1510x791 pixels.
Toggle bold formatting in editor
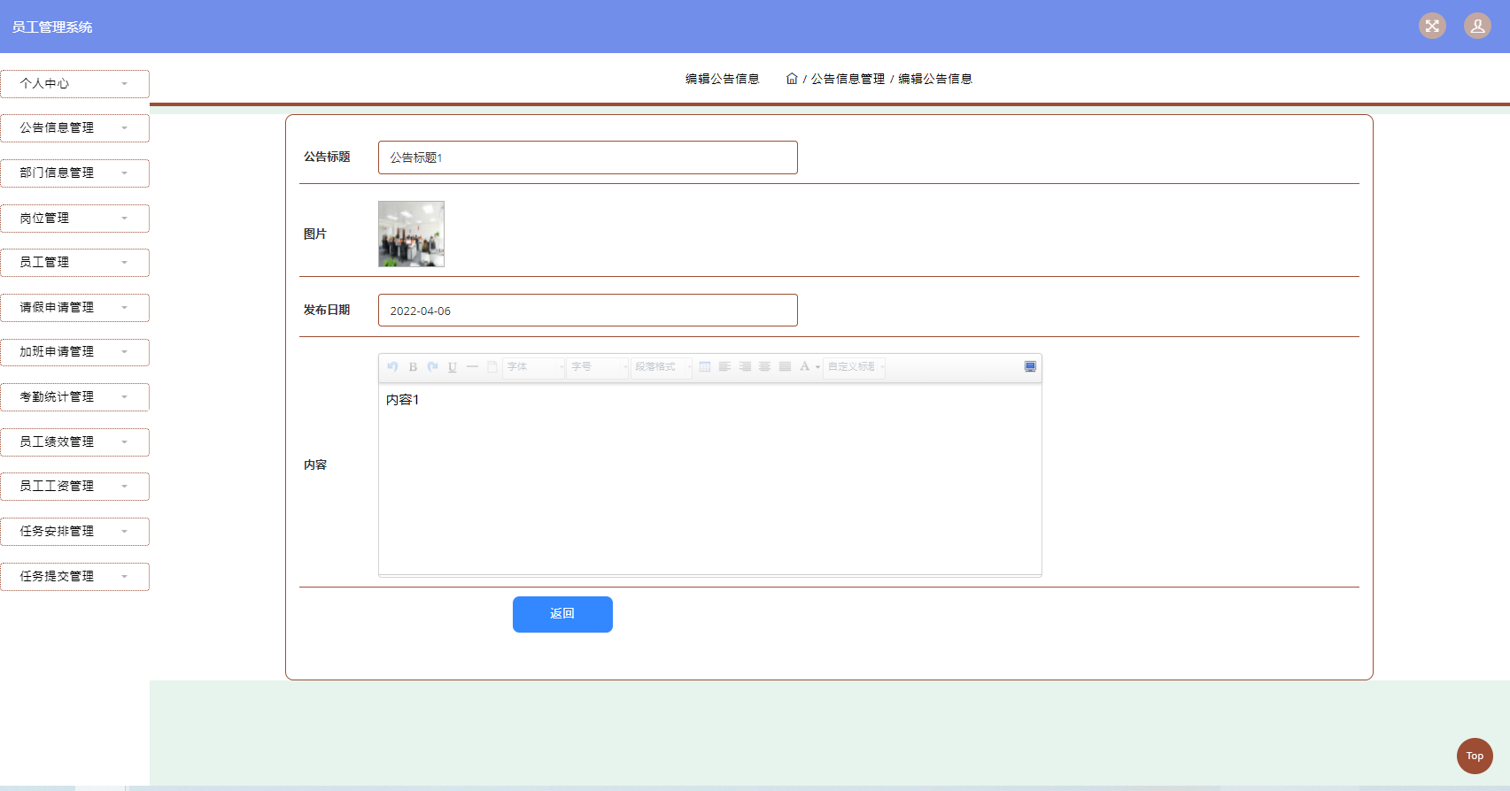point(413,366)
